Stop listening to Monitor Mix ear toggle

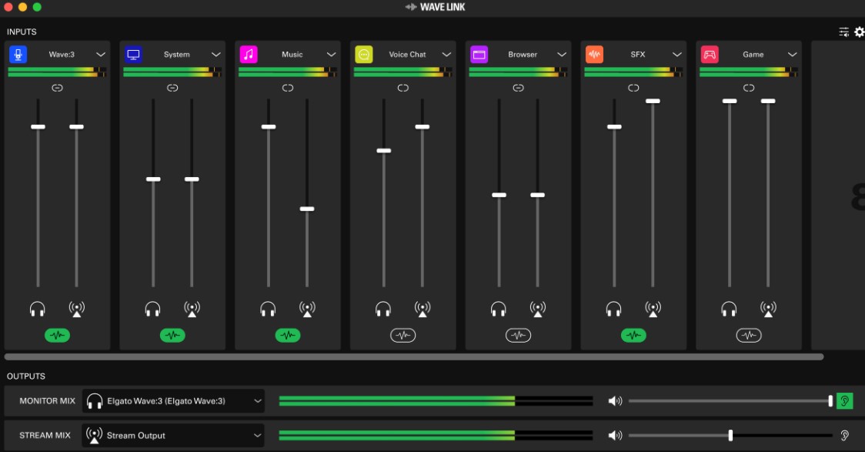(844, 401)
